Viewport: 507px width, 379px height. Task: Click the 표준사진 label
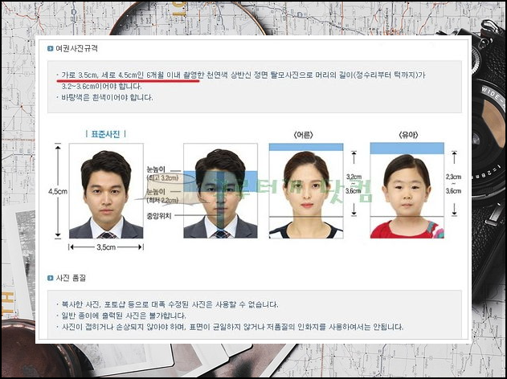105,134
